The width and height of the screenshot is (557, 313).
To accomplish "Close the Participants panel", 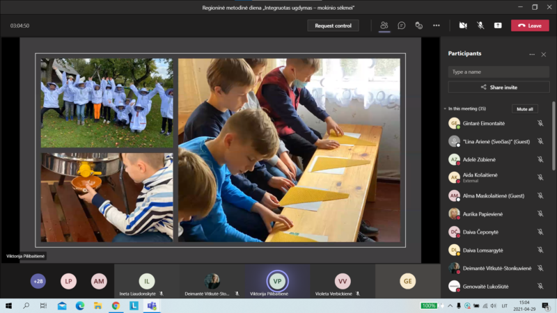I will tap(544, 54).
